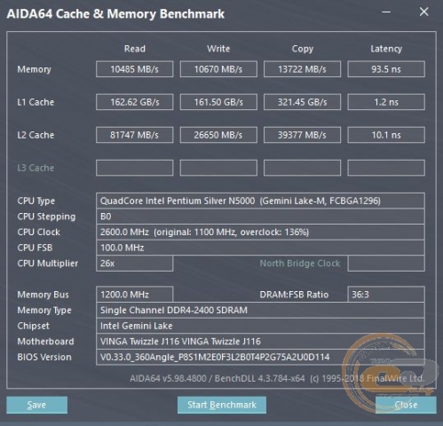
Task: Select Memory Write value 10670 MB/s
Action: 218,69
